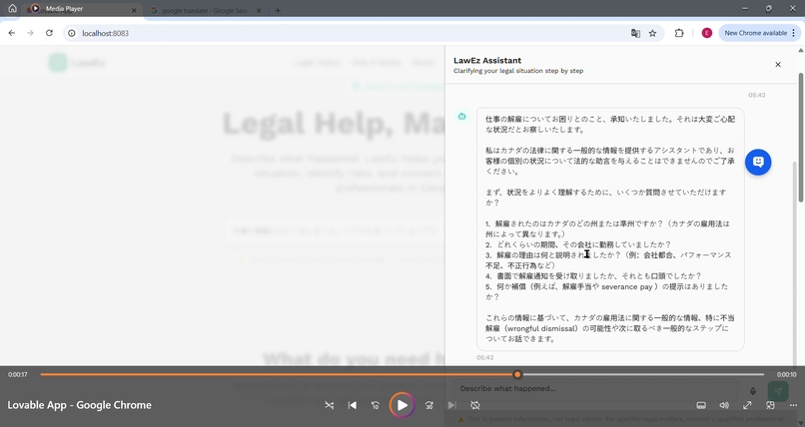The width and height of the screenshot is (805, 427).
Task: Toggle repeat mode in Media Player
Action: (475, 405)
